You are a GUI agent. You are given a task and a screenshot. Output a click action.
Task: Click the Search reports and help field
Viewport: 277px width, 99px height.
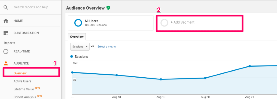pyautogui.click(x=31, y=7)
